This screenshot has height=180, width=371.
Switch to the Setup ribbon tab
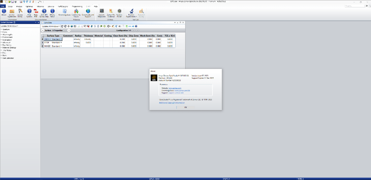[x=10, y=7]
